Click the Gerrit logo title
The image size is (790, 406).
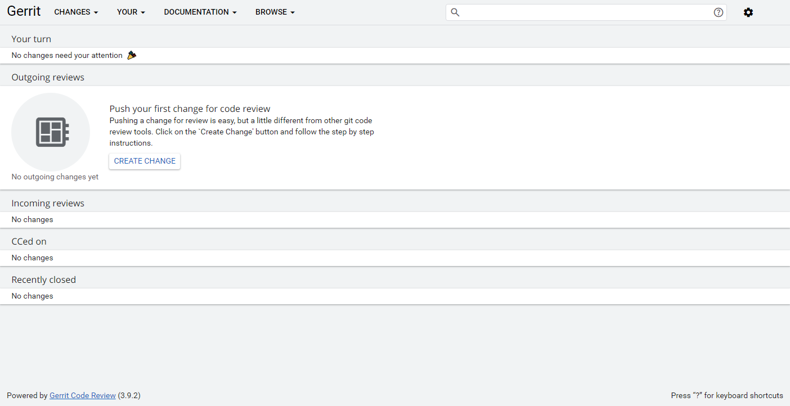(x=24, y=12)
